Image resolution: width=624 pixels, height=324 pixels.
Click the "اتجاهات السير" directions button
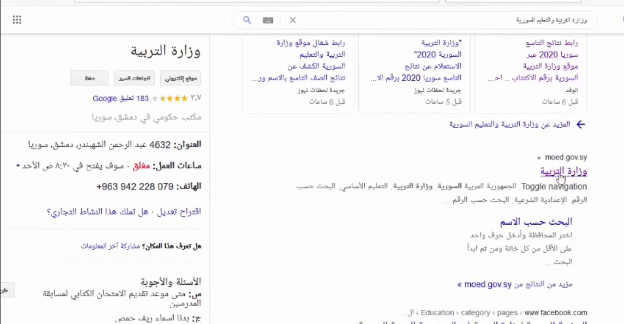coord(134,78)
